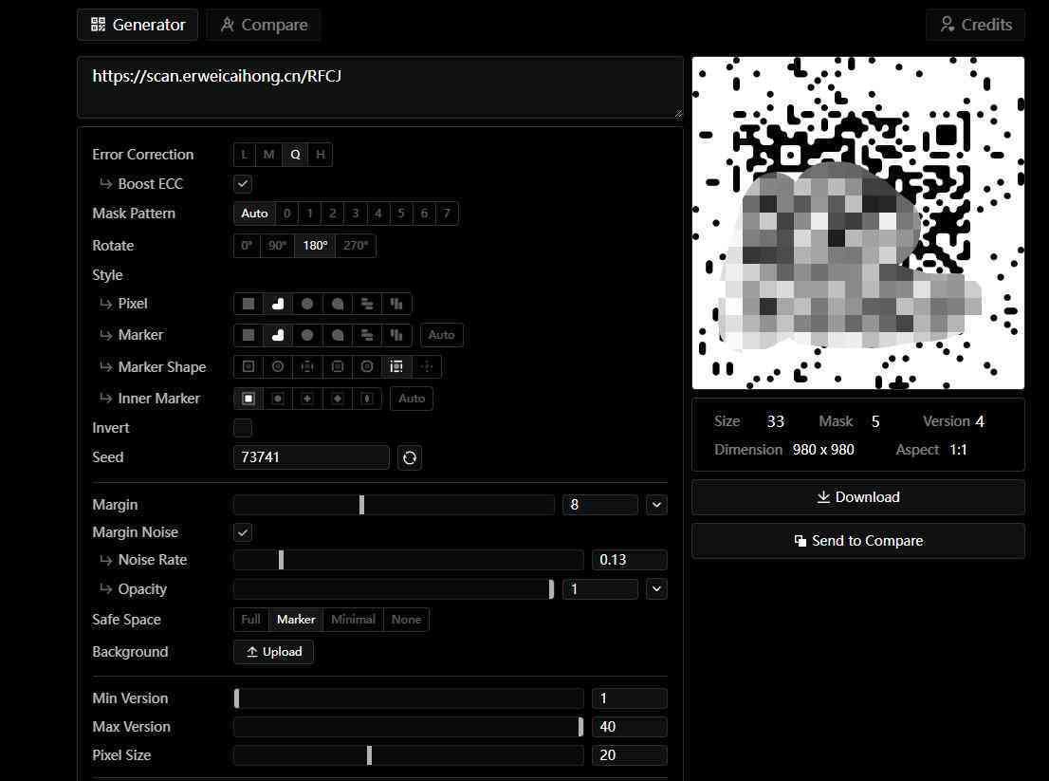Upload a Background image
The width and height of the screenshot is (1049, 781).
pos(273,652)
